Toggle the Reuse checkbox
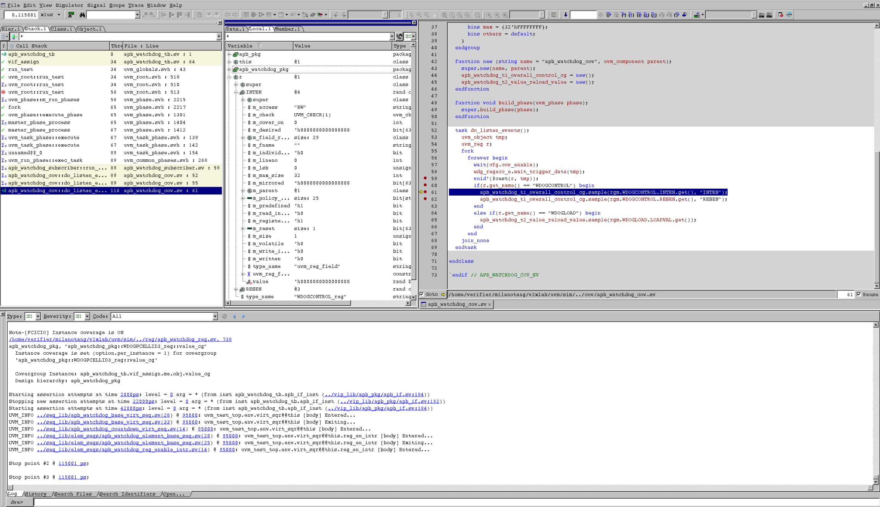880x507 pixels. (x=859, y=295)
